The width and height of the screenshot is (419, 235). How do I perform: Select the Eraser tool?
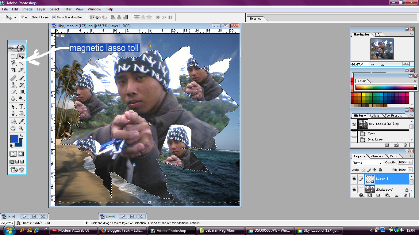pyautogui.click(x=13, y=91)
